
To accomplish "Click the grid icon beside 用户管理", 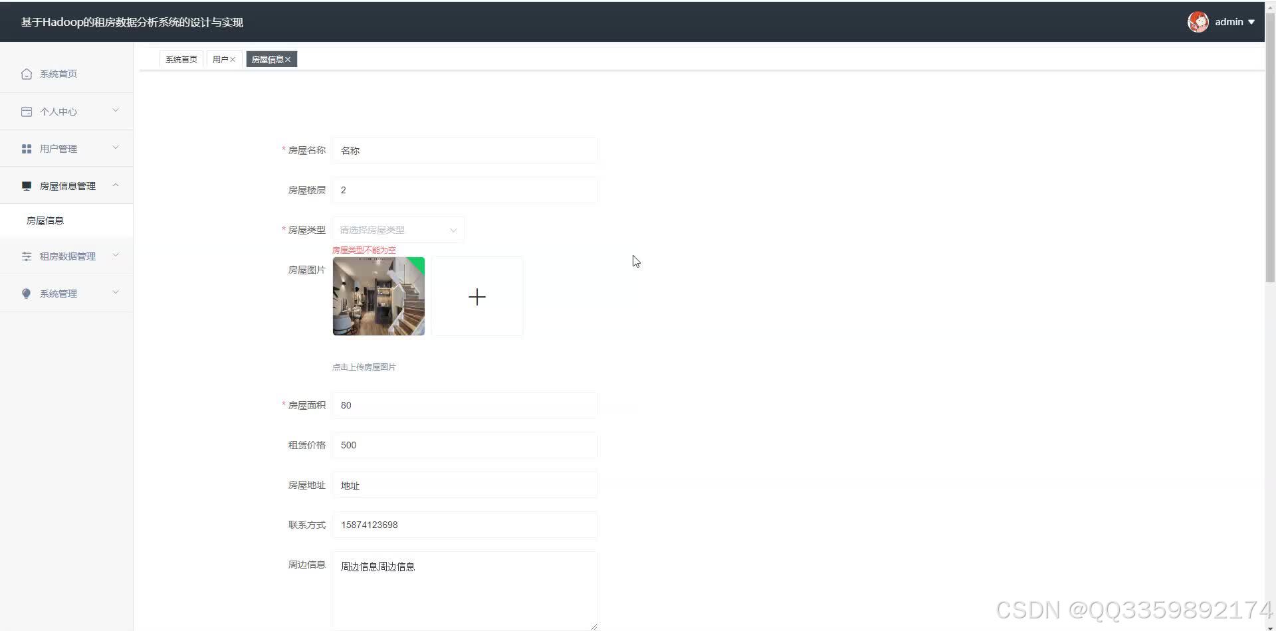I will pos(27,149).
